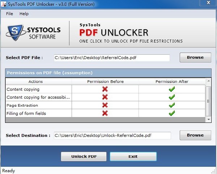Click red X for Filling of form fields
217x174 pixels.
point(105,113)
